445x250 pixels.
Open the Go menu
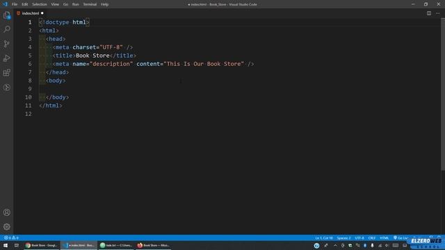click(x=65, y=4)
